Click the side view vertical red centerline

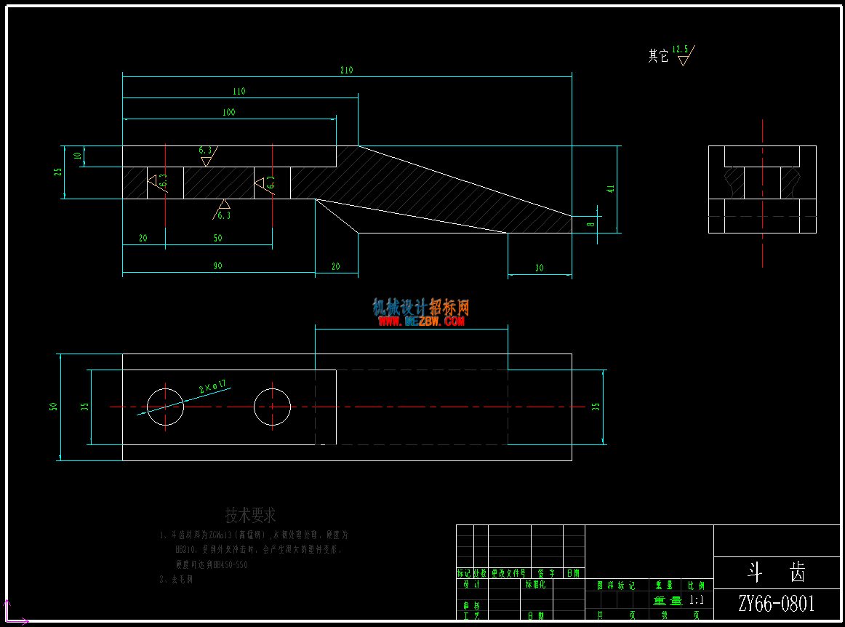click(x=762, y=193)
